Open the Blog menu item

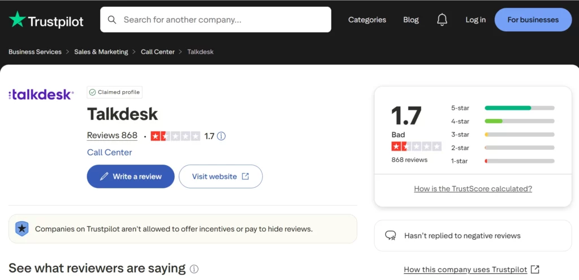point(411,20)
